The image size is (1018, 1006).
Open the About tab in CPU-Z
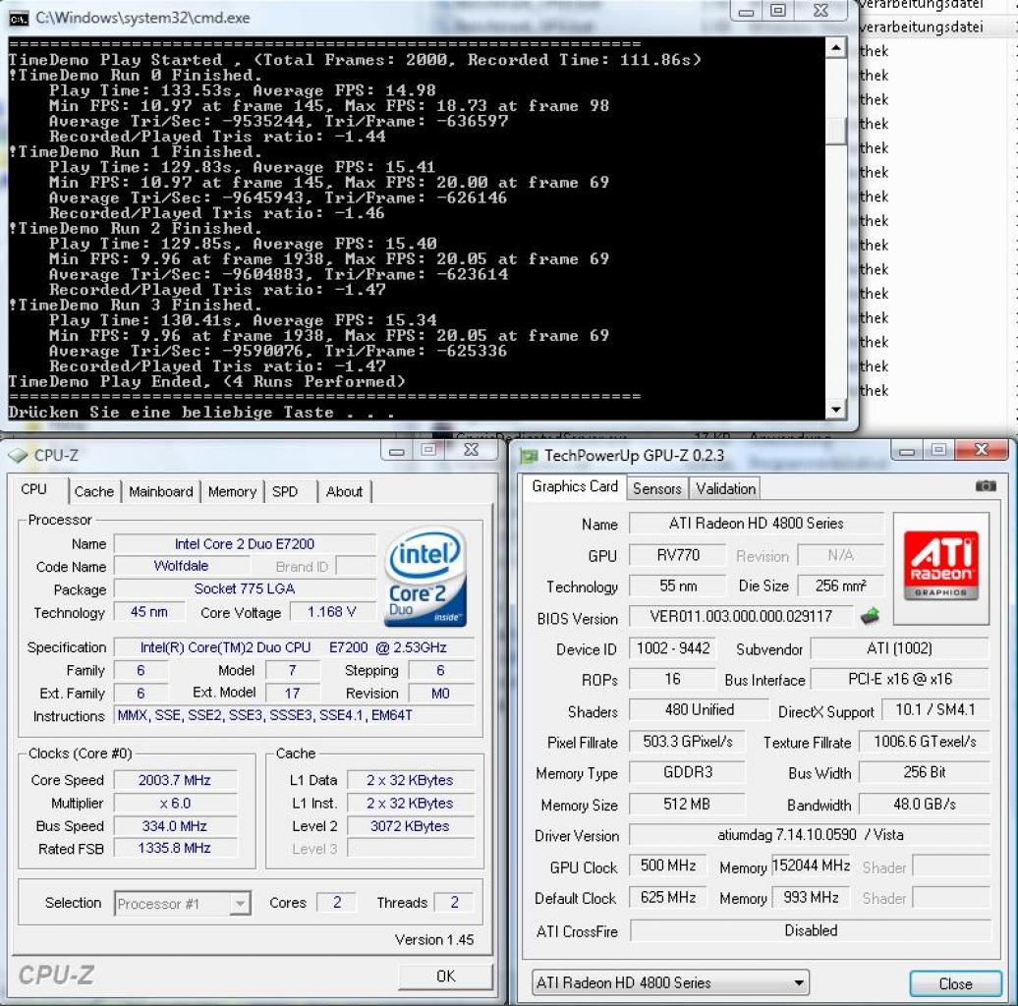344,492
